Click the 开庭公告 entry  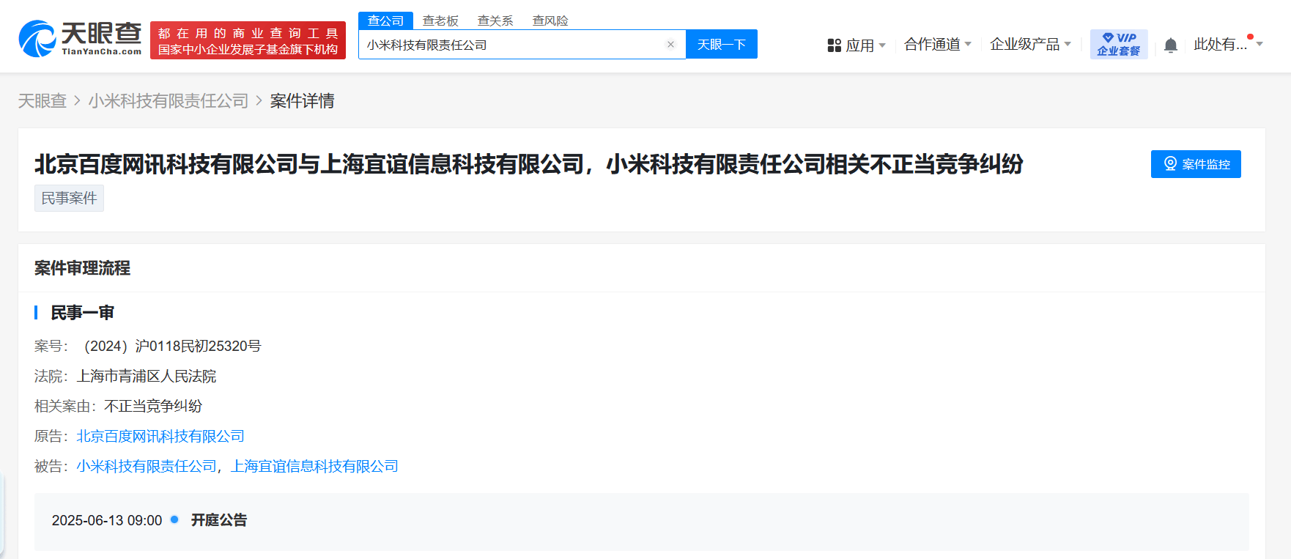point(219,520)
